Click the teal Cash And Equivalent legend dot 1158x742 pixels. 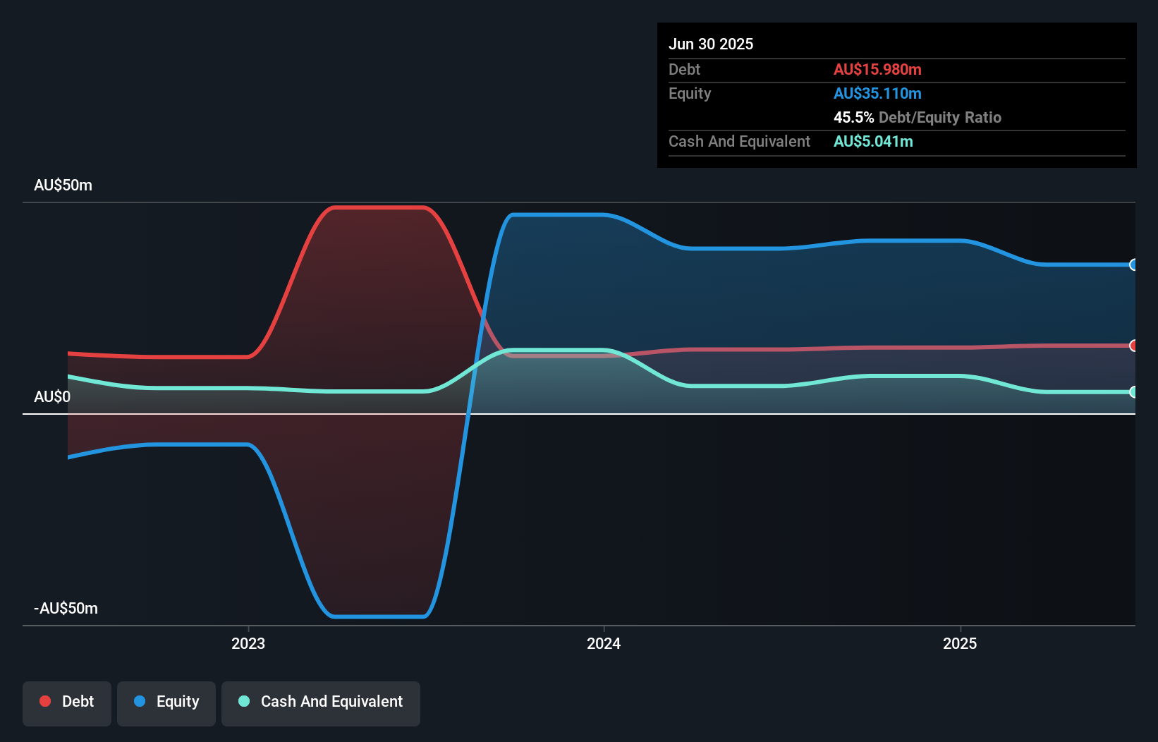(x=243, y=701)
